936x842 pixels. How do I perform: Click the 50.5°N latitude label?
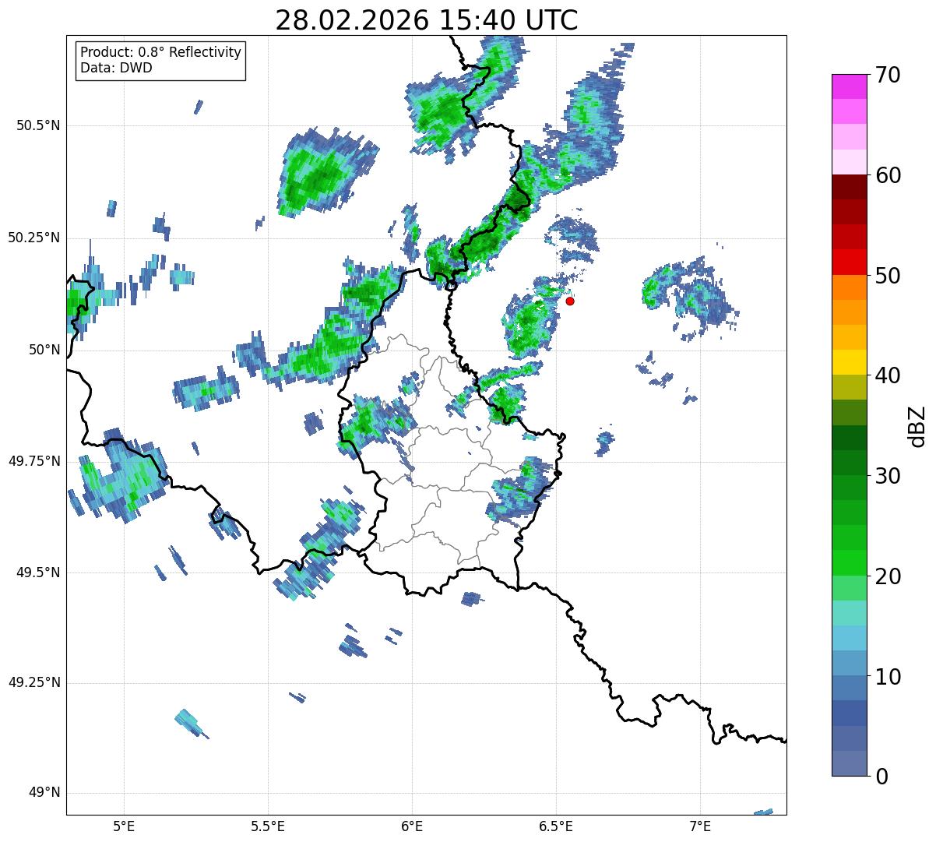point(39,125)
